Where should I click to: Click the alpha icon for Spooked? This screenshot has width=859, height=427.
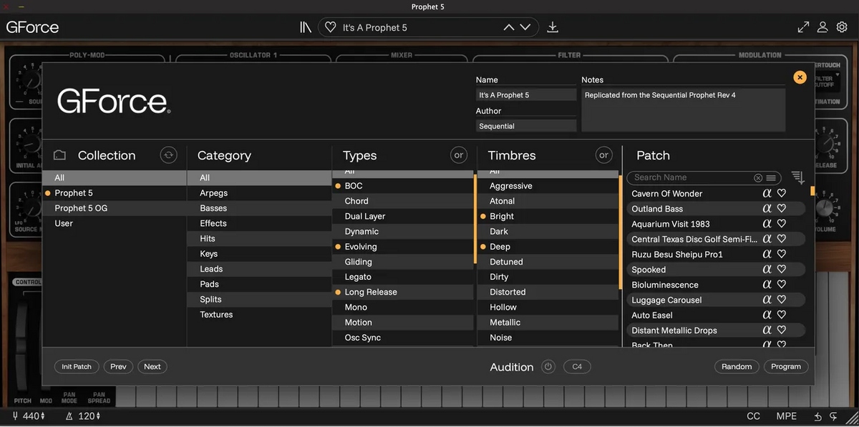[x=767, y=270]
